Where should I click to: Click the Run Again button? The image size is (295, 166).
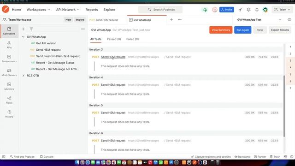(x=242, y=30)
